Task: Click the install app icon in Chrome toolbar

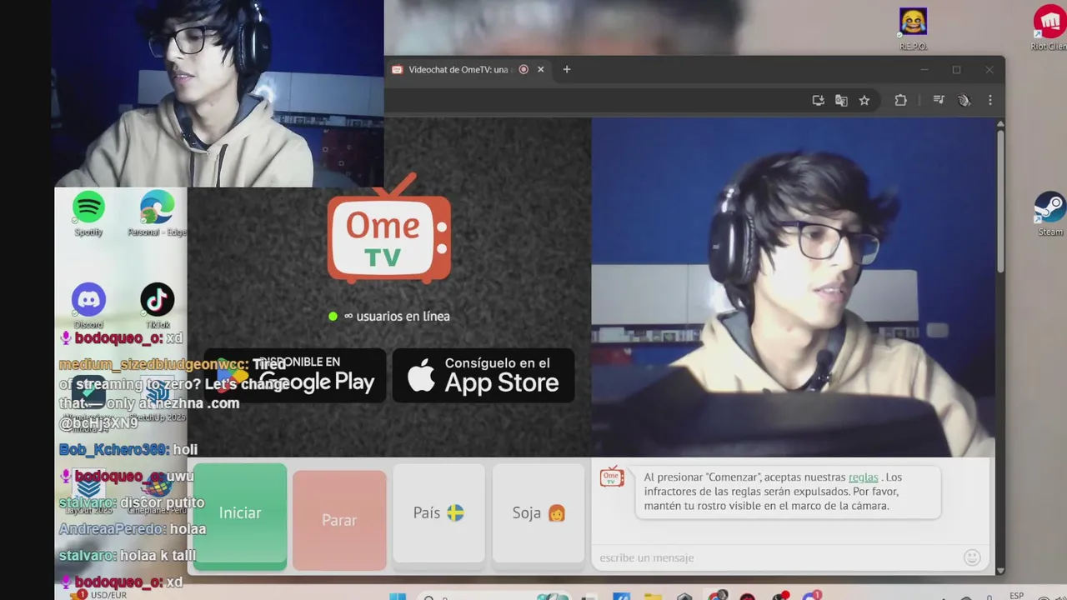Action: click(818, 100)
